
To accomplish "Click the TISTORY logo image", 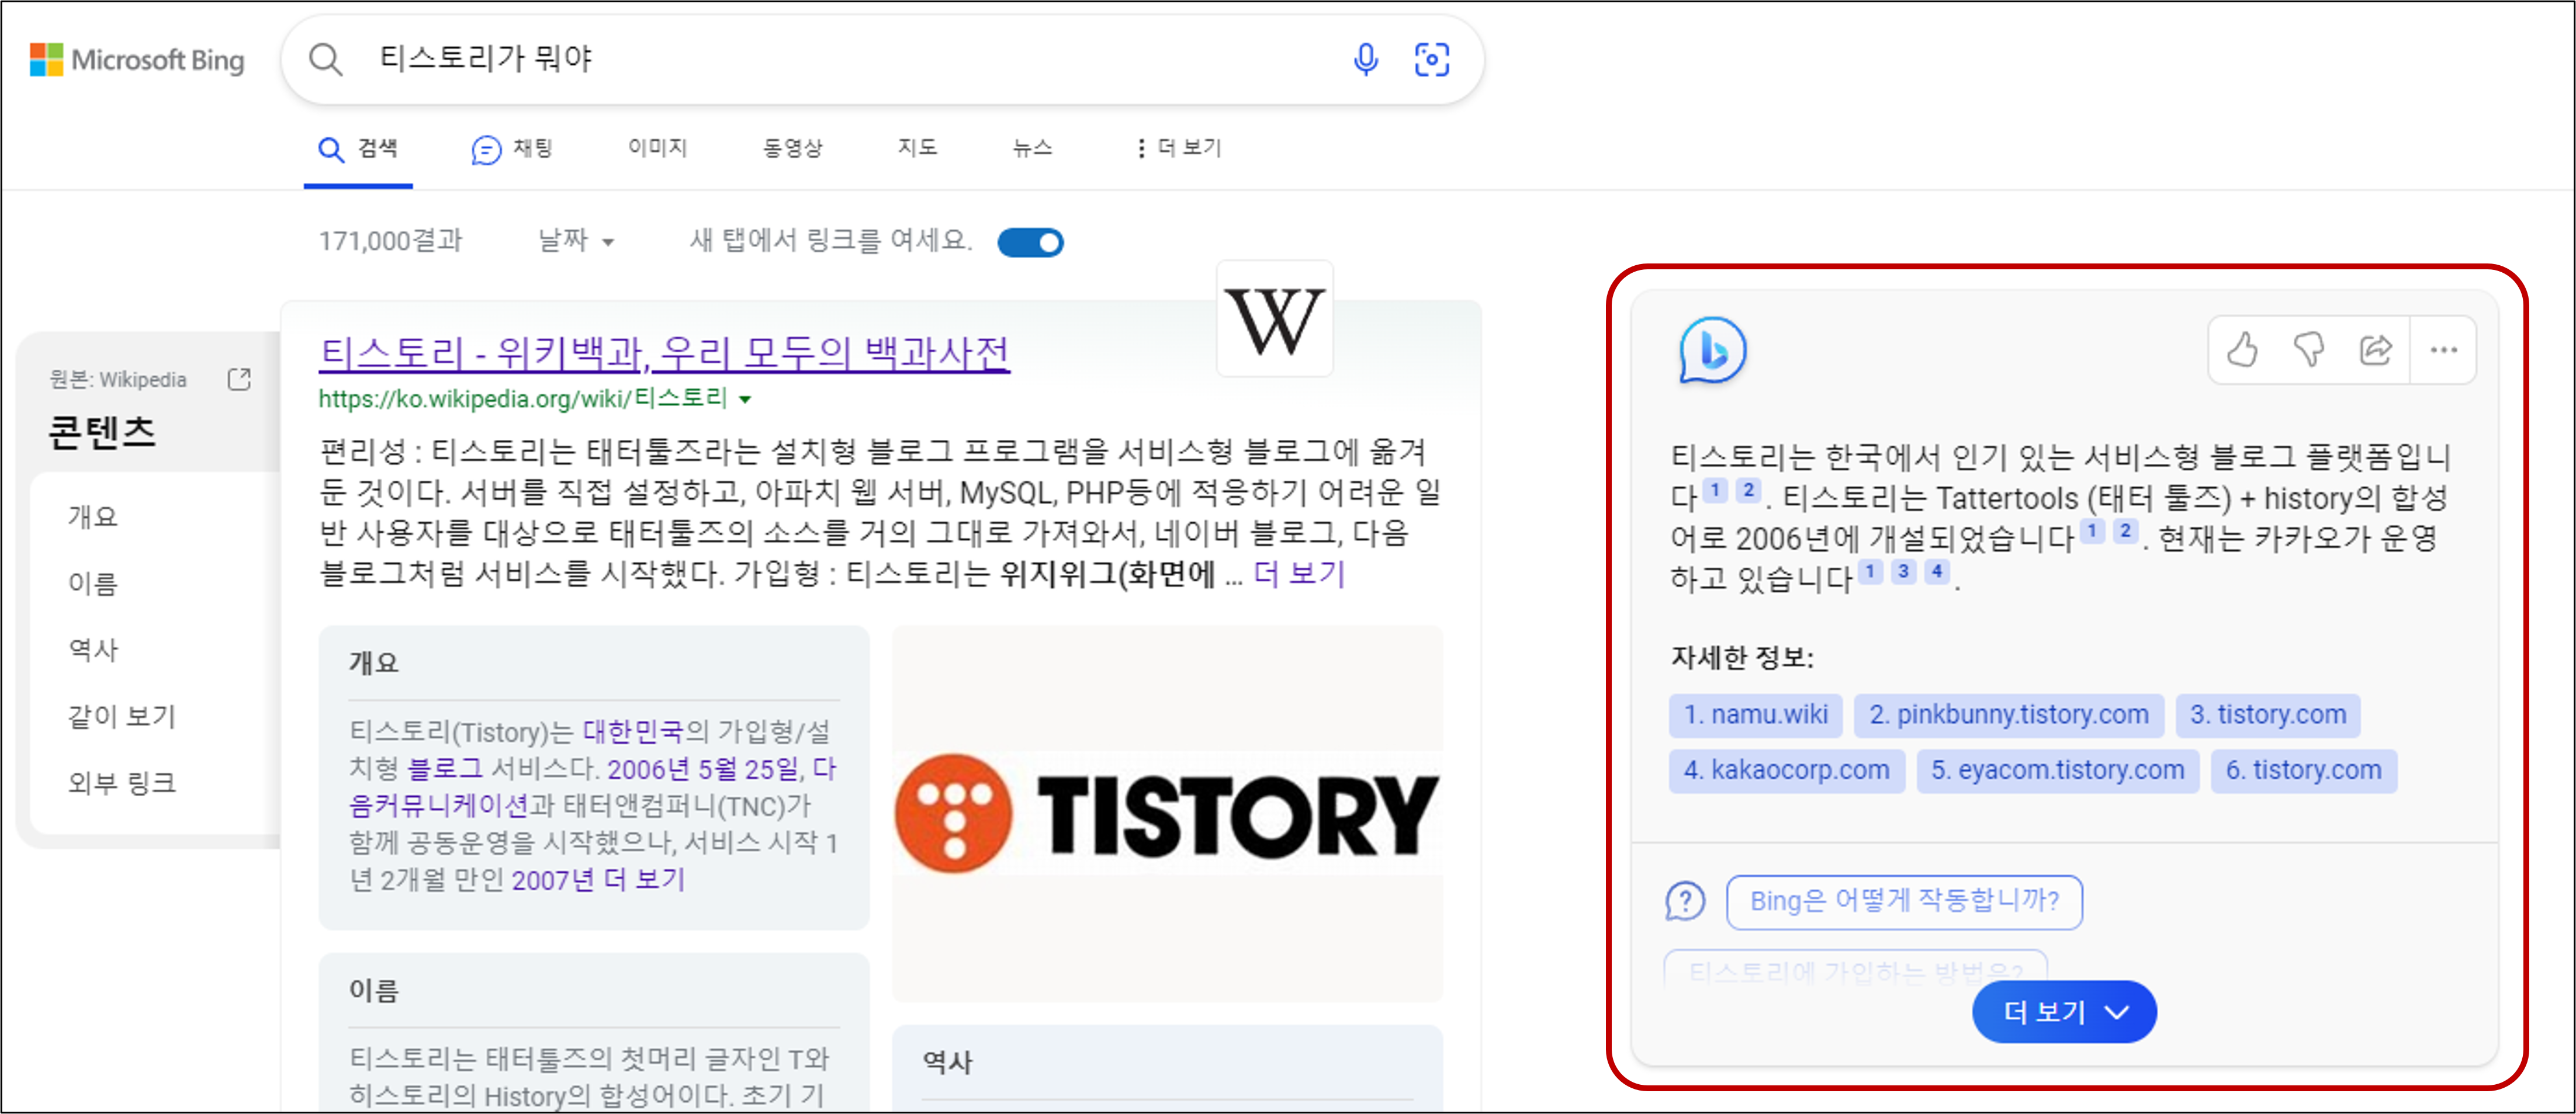I will coord(1167,813).
